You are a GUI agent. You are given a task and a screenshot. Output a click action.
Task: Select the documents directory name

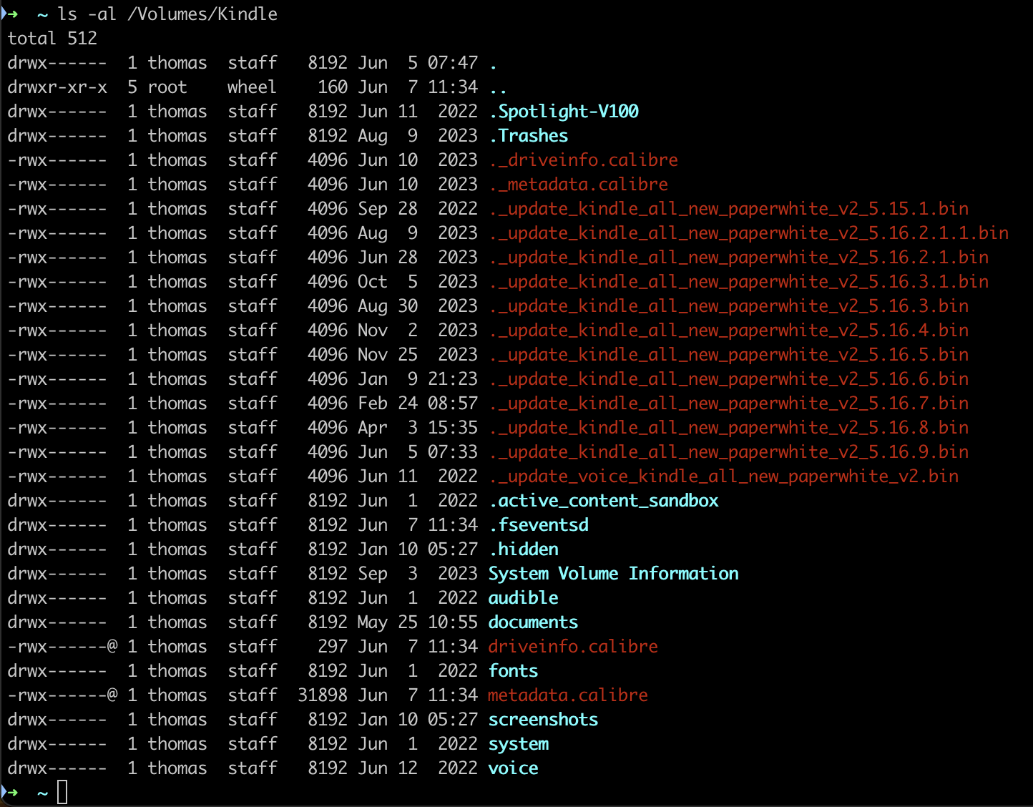(533, 622)
